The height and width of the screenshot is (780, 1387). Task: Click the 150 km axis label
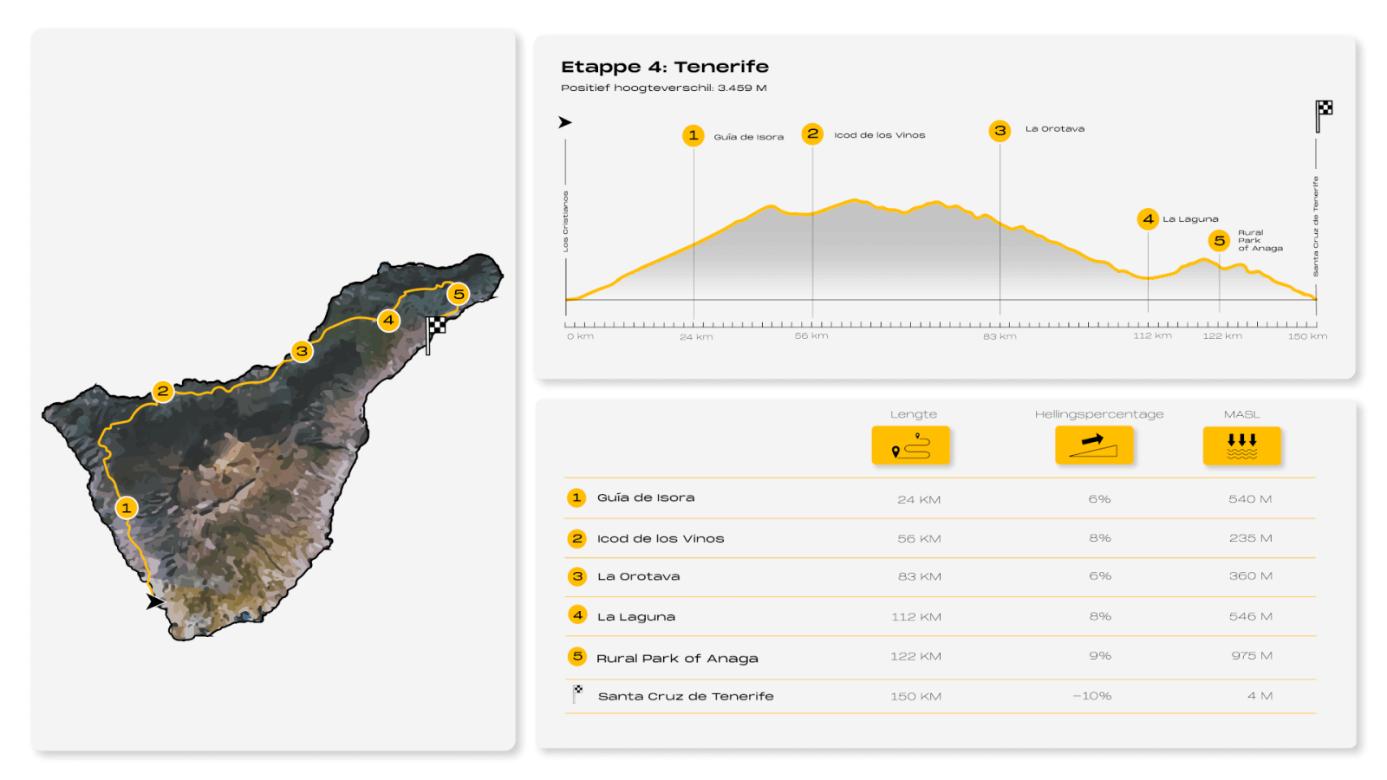[x=1307, y=336]
